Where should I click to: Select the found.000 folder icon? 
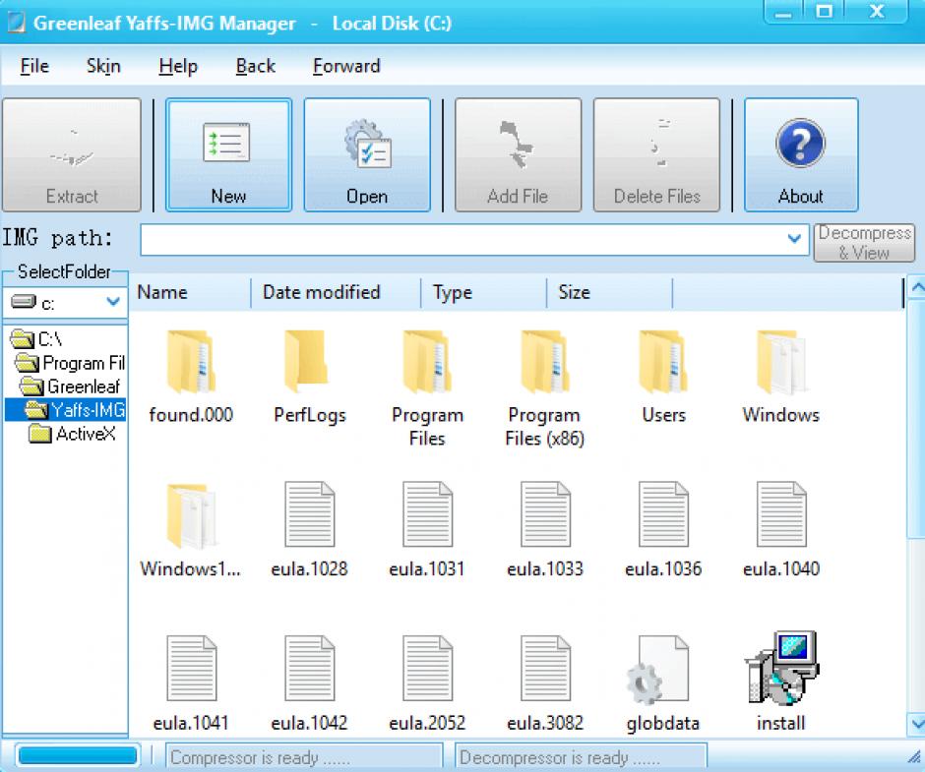[x=191, y=362]
